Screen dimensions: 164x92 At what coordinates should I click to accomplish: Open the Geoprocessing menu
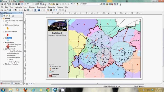42,7
